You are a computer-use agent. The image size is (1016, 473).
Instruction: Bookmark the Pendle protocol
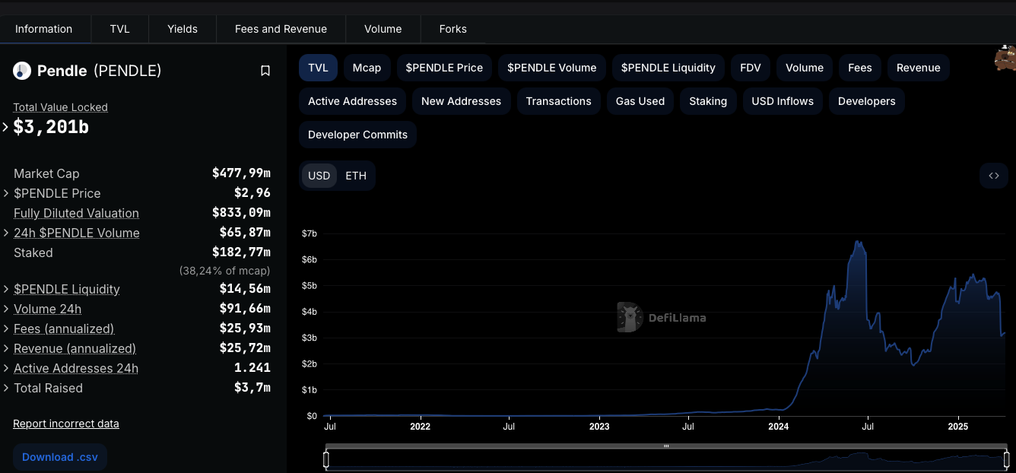[x=265, y=71]
